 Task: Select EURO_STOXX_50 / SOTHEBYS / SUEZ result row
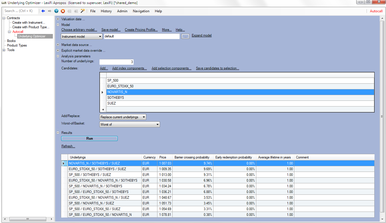[x=218, y=169]
